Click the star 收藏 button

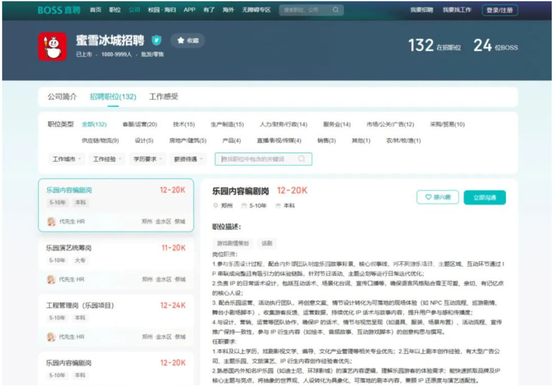(x=188, y=40)
